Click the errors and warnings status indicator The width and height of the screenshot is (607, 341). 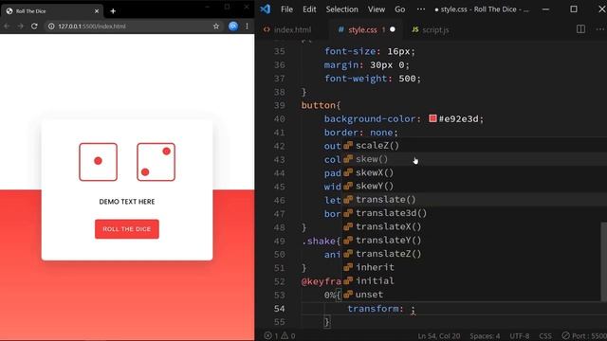coord(280,335)
